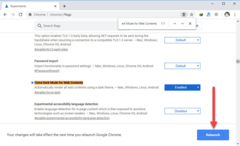
Task: Open Chrome's three-dot menu
Action: [235, 15]
